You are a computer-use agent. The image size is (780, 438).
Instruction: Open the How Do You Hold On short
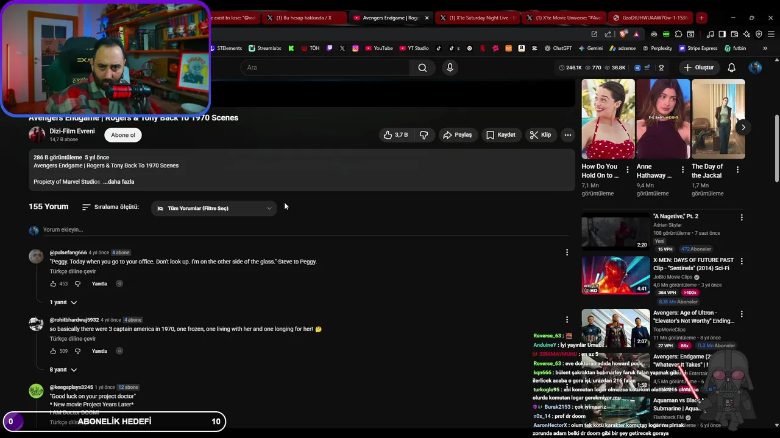[x=608, y=119]
